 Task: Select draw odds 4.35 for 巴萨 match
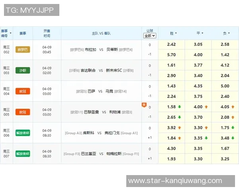[x=198, y=86]
